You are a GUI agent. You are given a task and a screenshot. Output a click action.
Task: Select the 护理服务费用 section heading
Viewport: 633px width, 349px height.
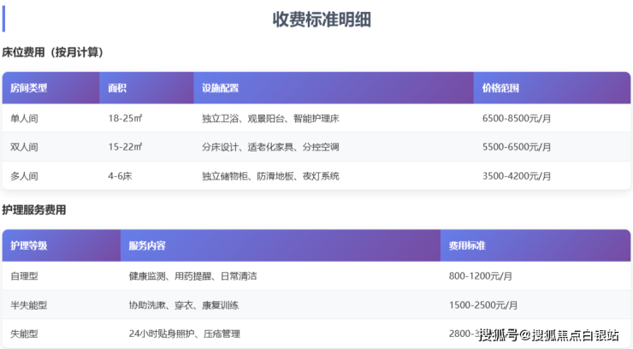pyautogui.click(x=34, y=210)
